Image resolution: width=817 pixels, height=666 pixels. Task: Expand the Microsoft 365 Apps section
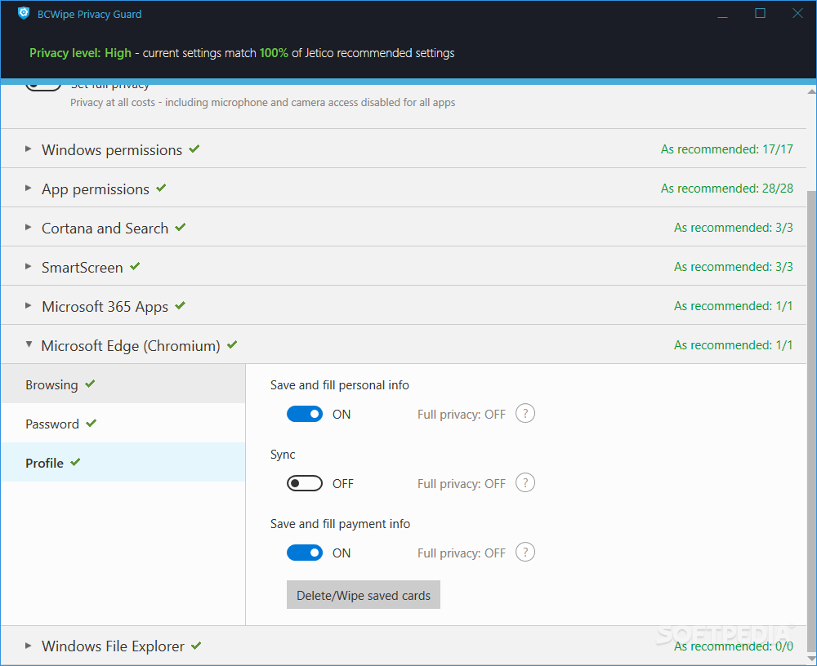click(28, 305)
